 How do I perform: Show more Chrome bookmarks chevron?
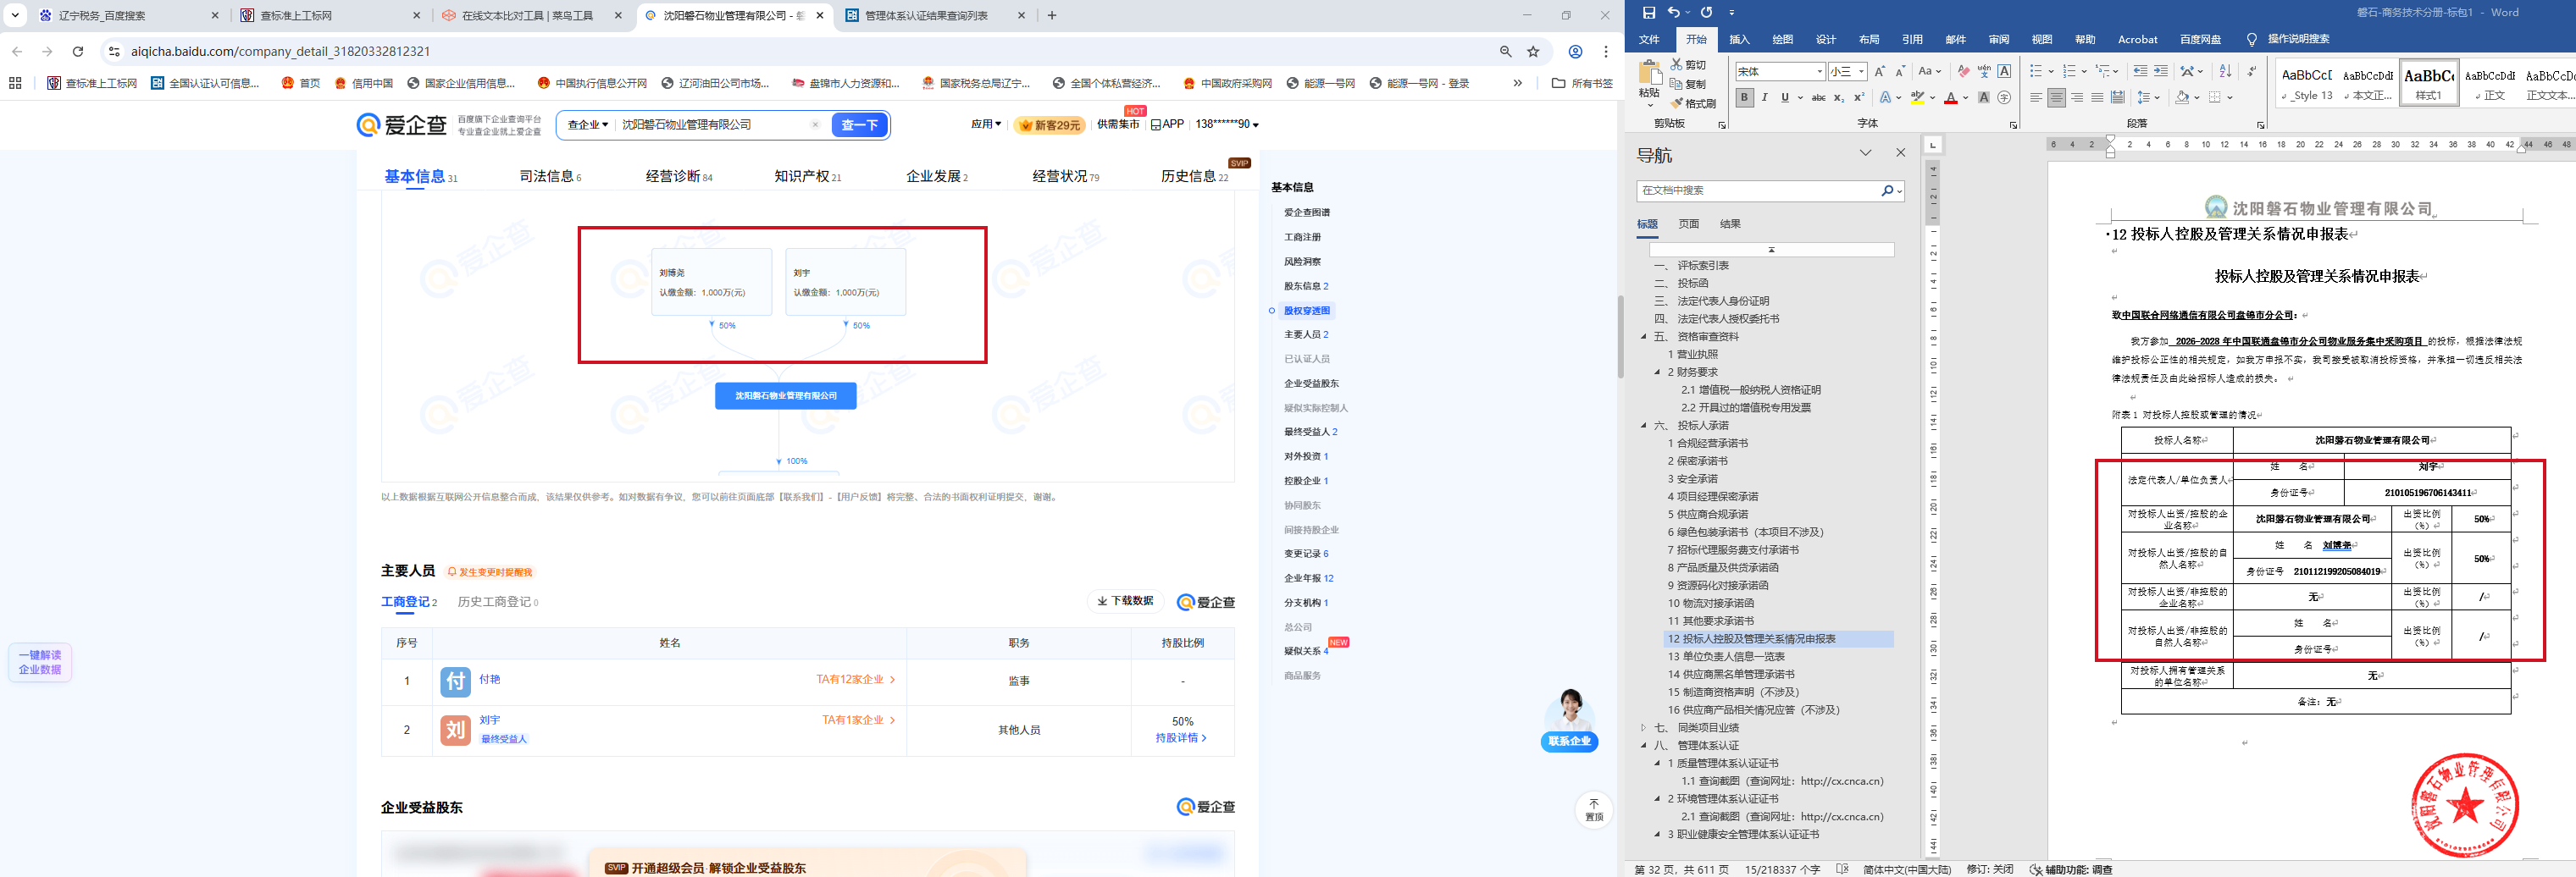click(x=1517, y=83)
